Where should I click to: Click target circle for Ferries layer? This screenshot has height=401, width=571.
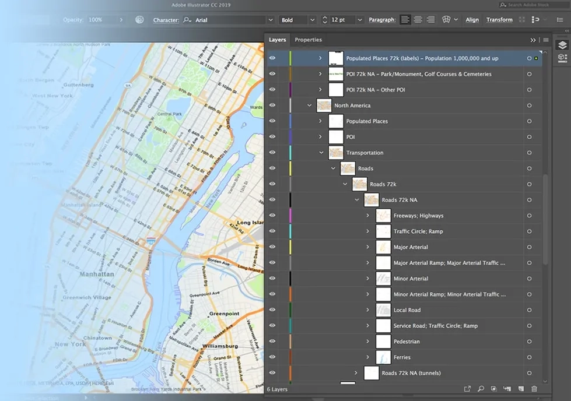(x=529, y=357)
